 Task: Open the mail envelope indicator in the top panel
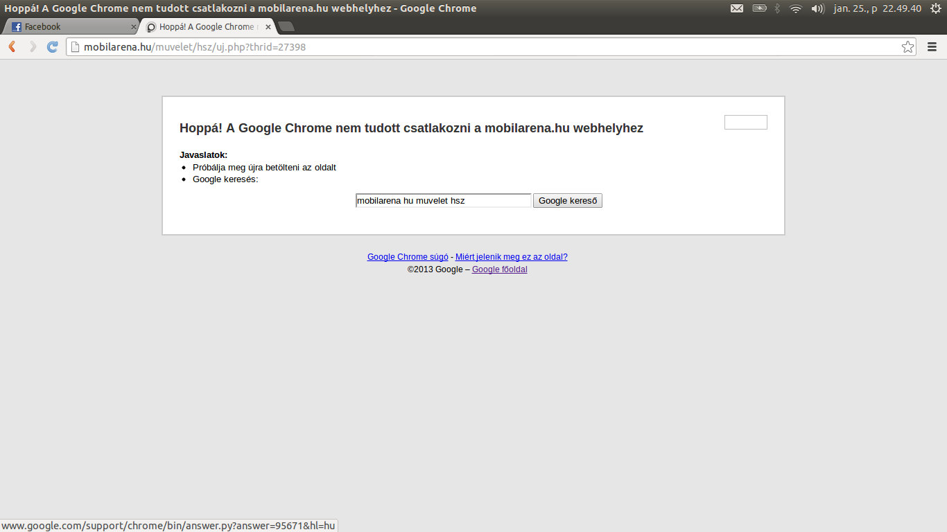pyautogui.click(x=737, y=8)
